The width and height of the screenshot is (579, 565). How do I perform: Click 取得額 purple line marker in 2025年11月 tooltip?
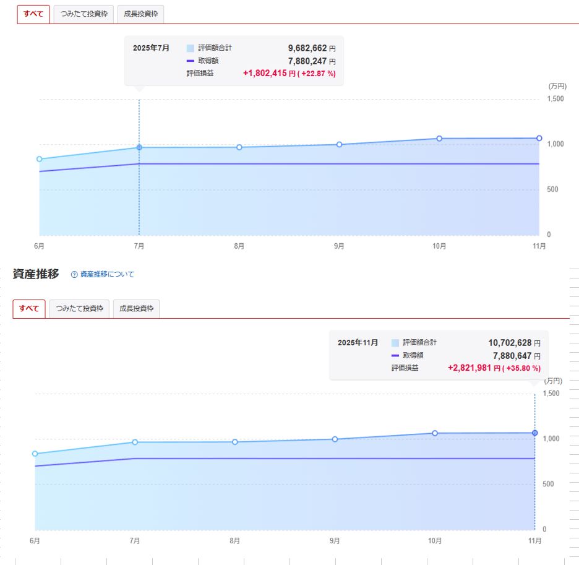[x=395, y=356]
